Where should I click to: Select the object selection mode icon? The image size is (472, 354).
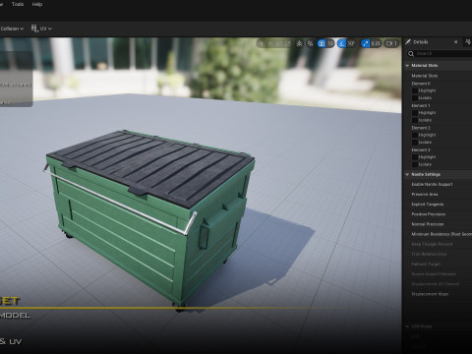coord(262,43)
